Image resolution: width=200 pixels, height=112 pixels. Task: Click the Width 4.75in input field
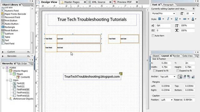click(x=166, y=67)
